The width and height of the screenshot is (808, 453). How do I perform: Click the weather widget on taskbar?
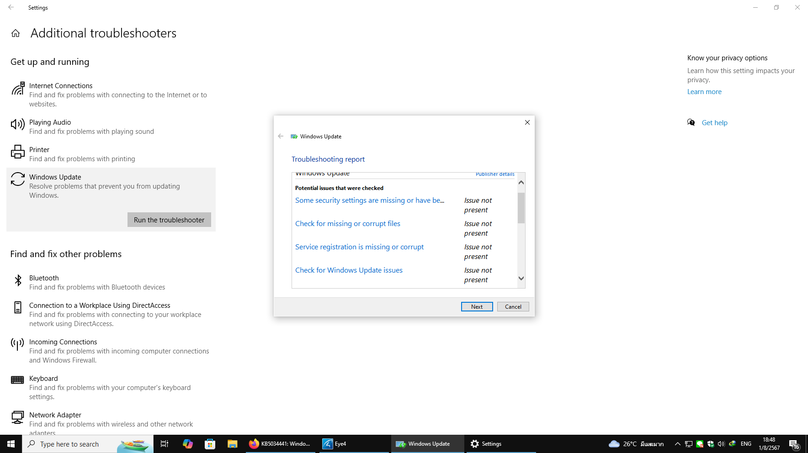tap(636, 444)
